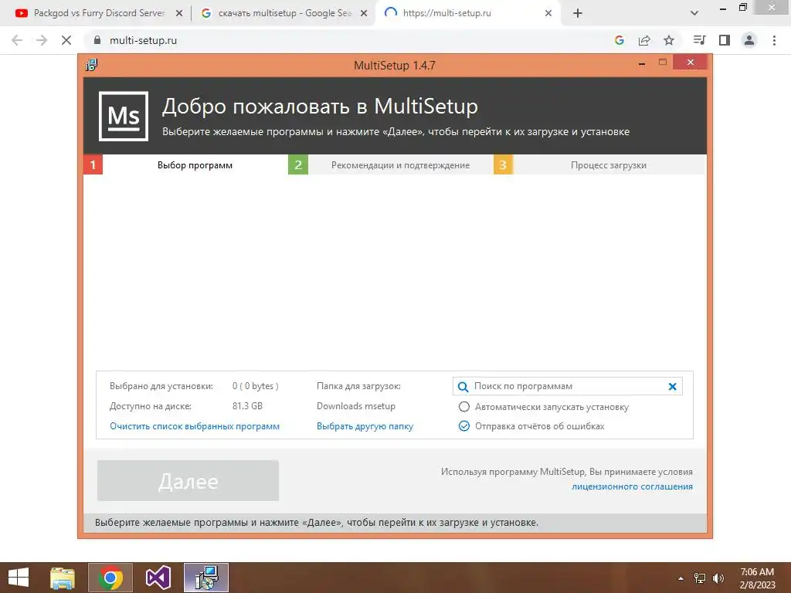Go back in Chrome history
The height and width of the screenshot is (593, 791).
tap(17, 40)
